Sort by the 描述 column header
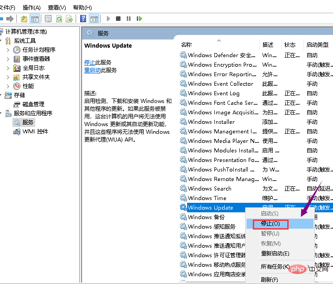333x284 pixels. [x=270, y=44]
